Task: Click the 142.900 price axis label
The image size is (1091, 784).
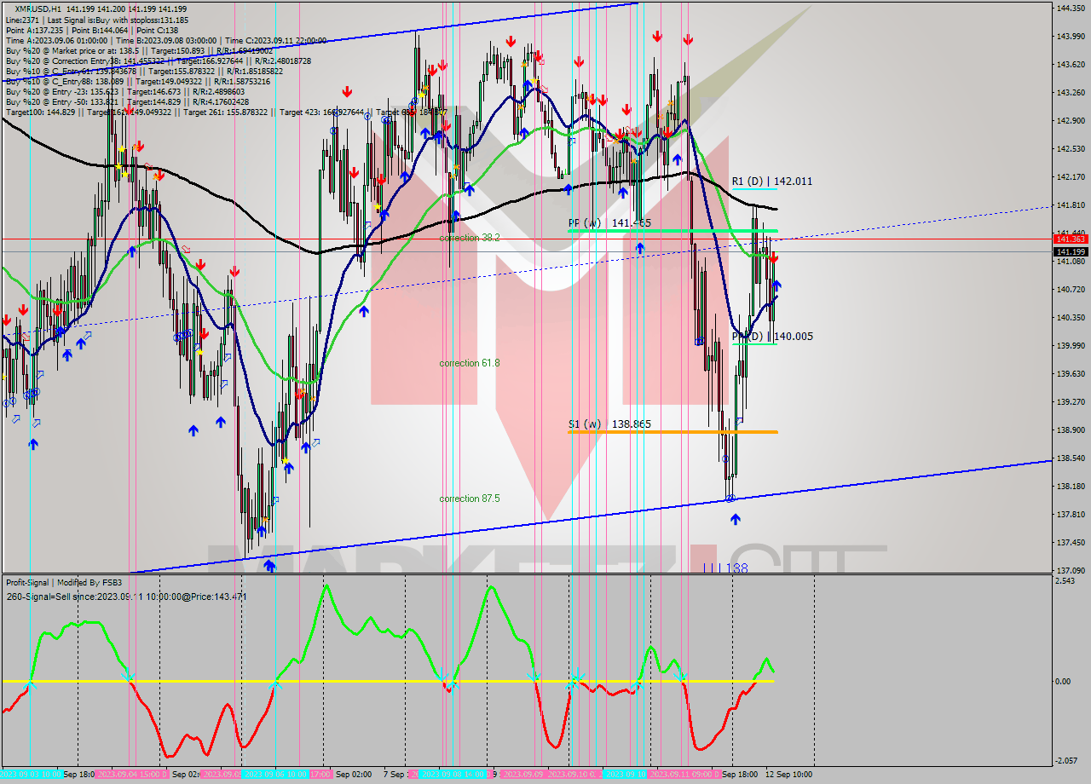Action: click(1070, 121)
